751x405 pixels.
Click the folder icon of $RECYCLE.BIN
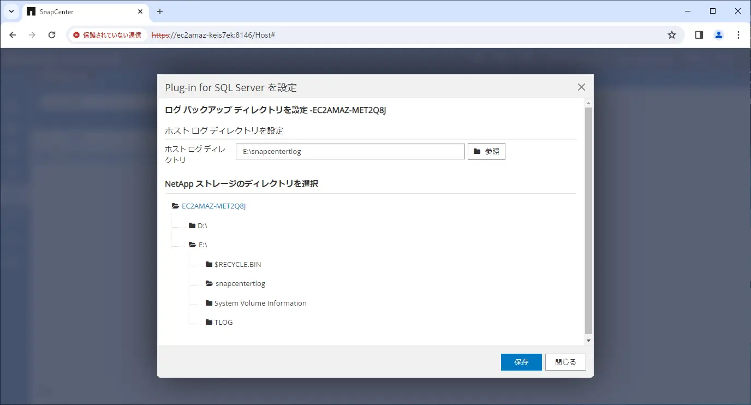point(209,264)
